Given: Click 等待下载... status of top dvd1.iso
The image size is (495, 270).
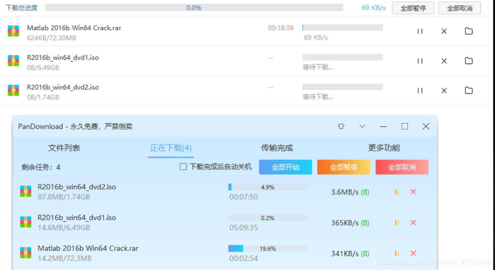Looking at the screenshot, I should pyautogui.click(x=318, y=67).
